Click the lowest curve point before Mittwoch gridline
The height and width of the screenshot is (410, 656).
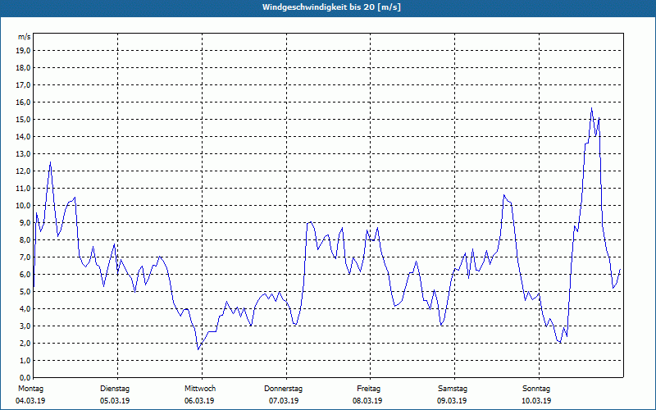tap(198, 349)
